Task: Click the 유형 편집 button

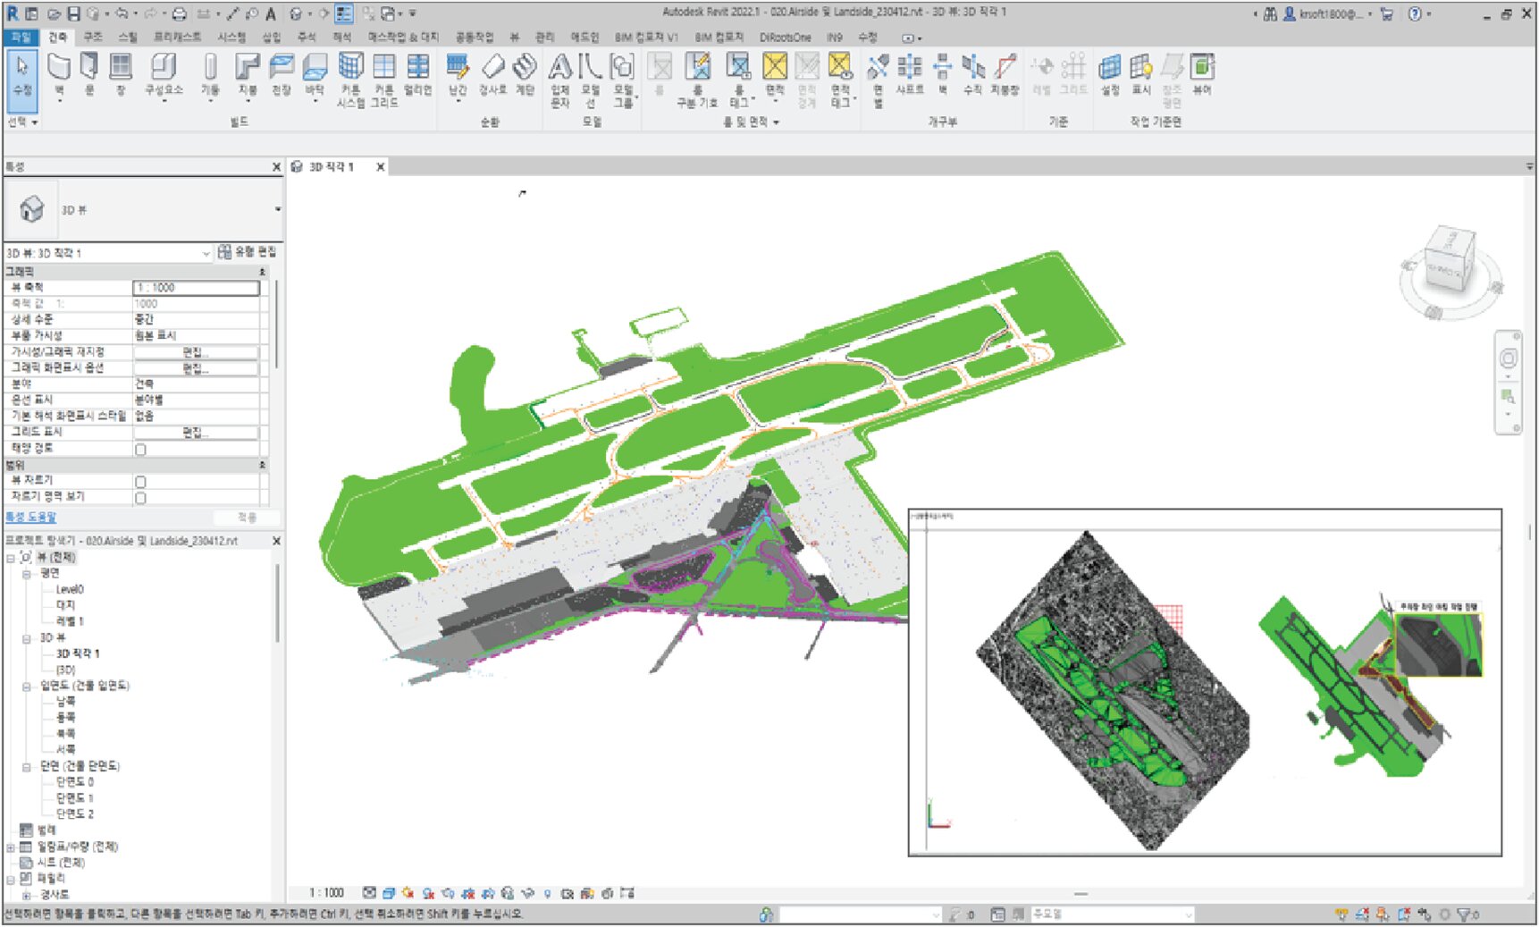Action: [x=248, y=253]
